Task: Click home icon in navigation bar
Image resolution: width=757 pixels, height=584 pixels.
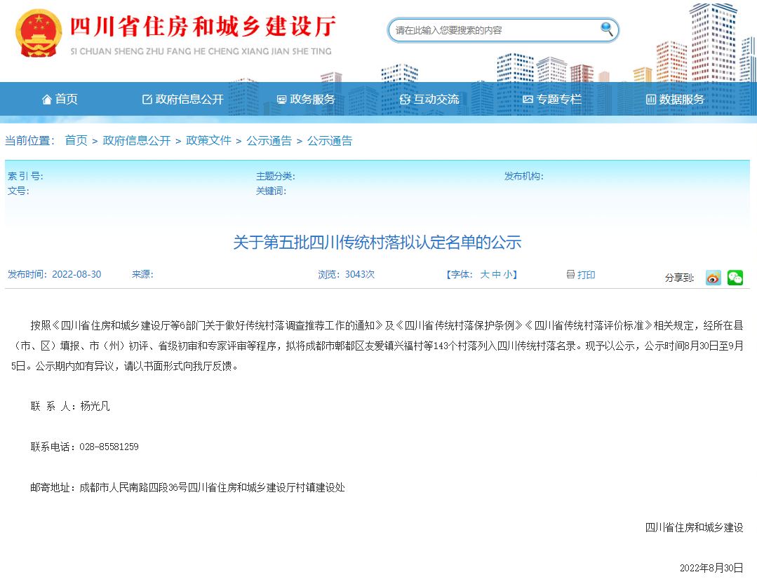Action: click(47, 100)
